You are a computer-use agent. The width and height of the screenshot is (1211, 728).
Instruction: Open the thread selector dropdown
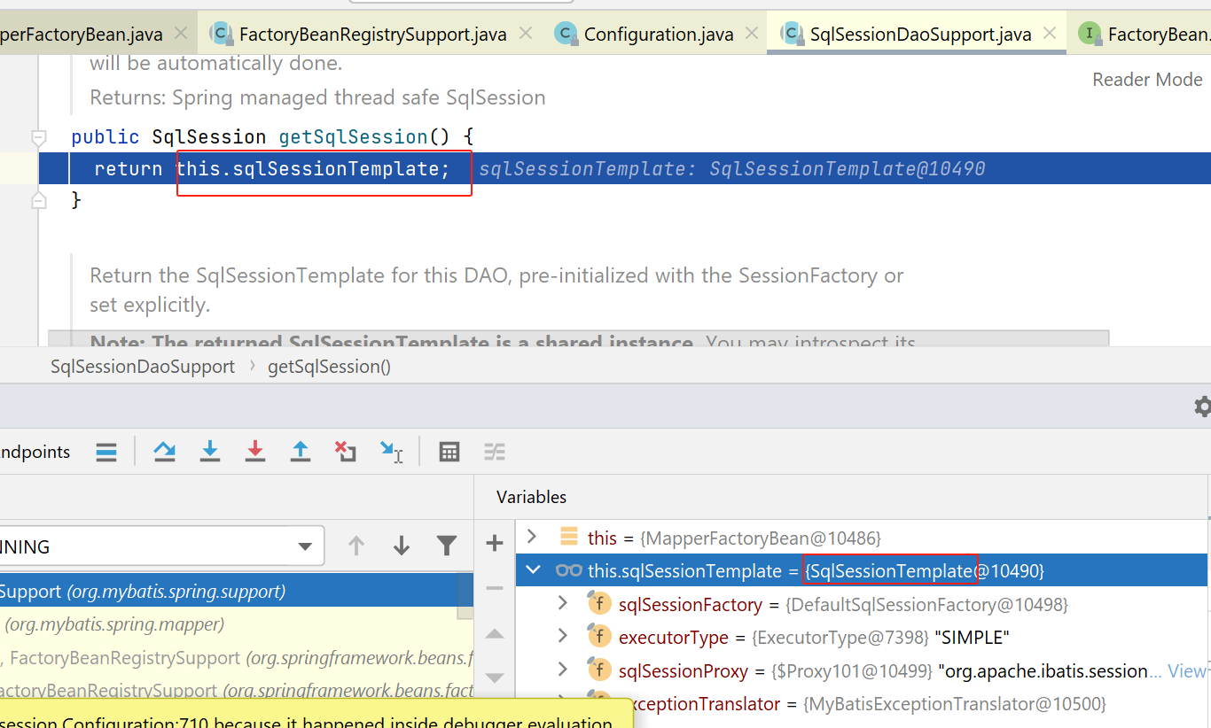point(305,546)
